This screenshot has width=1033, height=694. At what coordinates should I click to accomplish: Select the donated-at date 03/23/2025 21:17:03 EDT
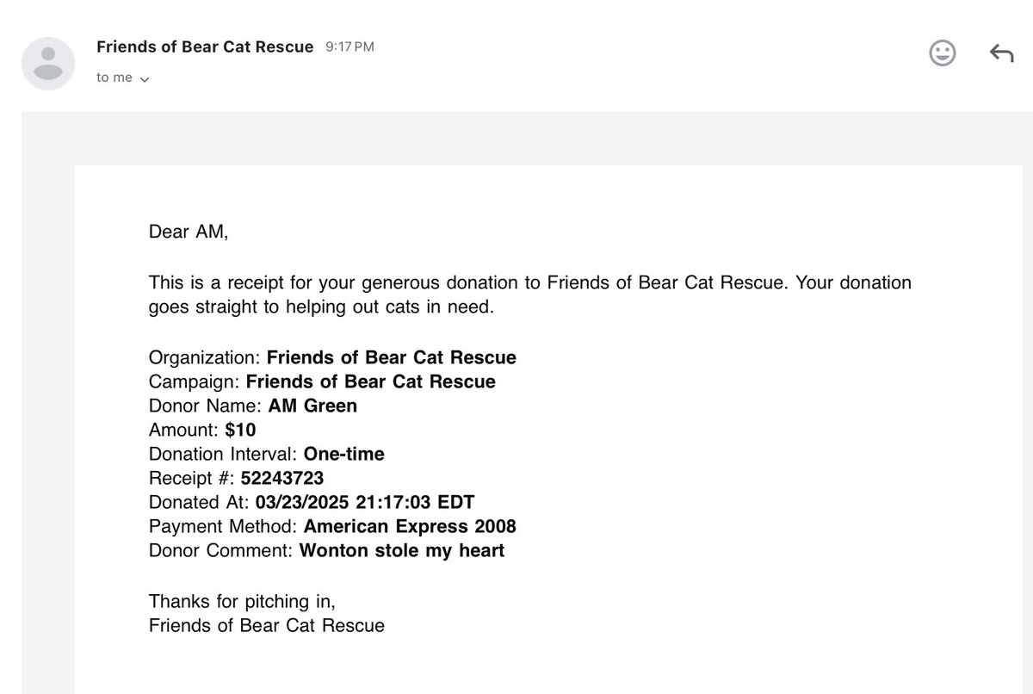coord(365,502)
